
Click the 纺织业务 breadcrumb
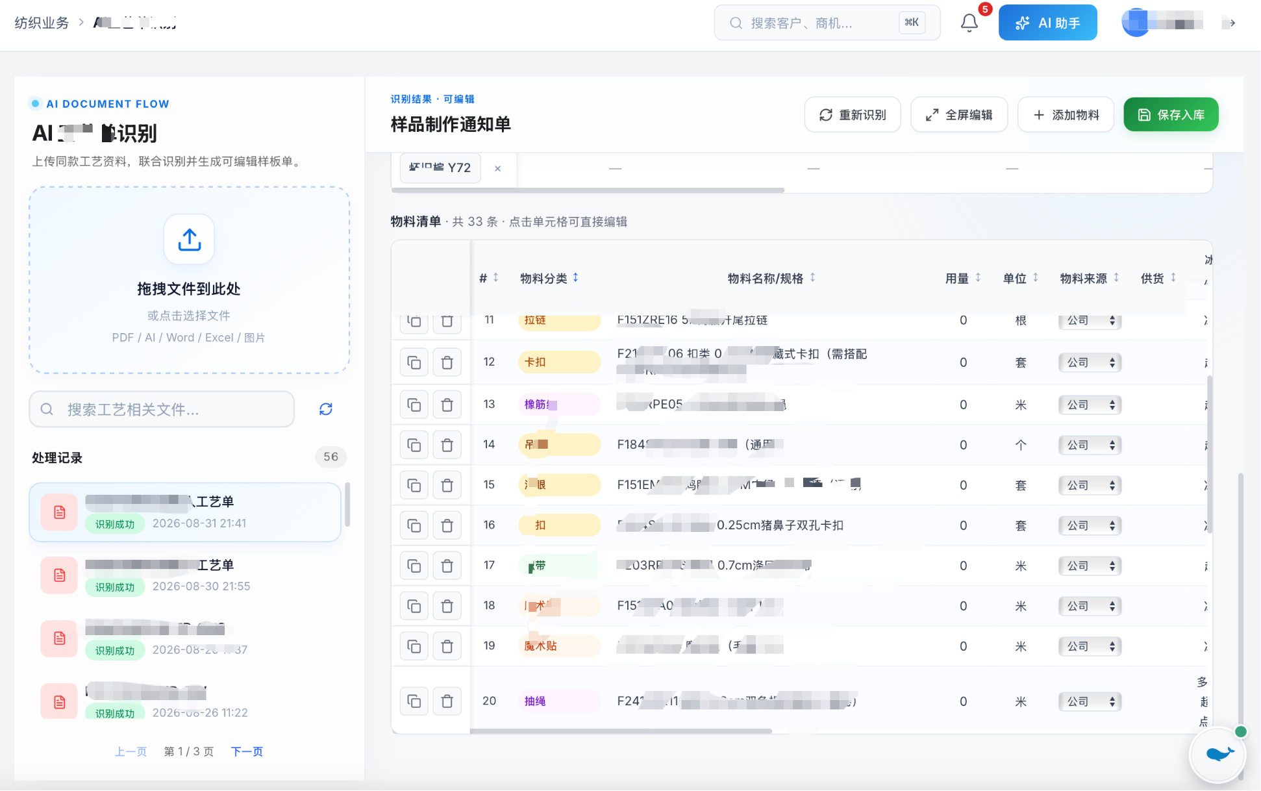(42, 23)
